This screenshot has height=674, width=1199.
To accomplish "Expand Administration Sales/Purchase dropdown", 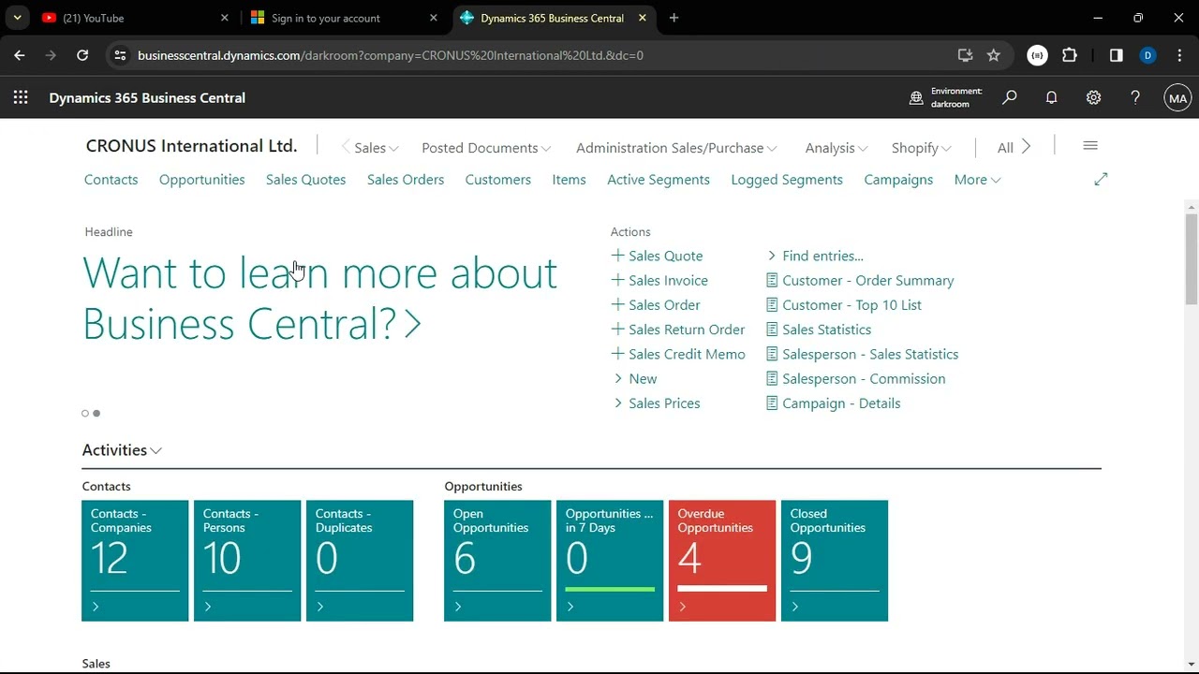I will pos(676,148).
